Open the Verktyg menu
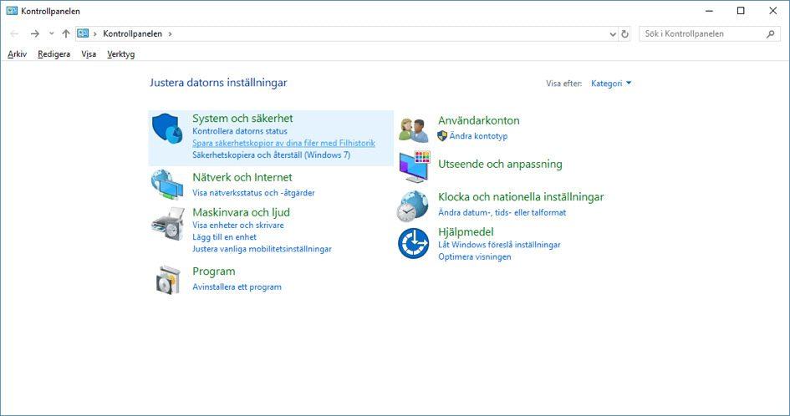 click(120, 54)
